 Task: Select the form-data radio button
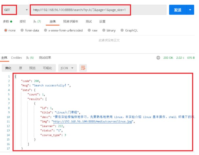click(x=22, y=30)
